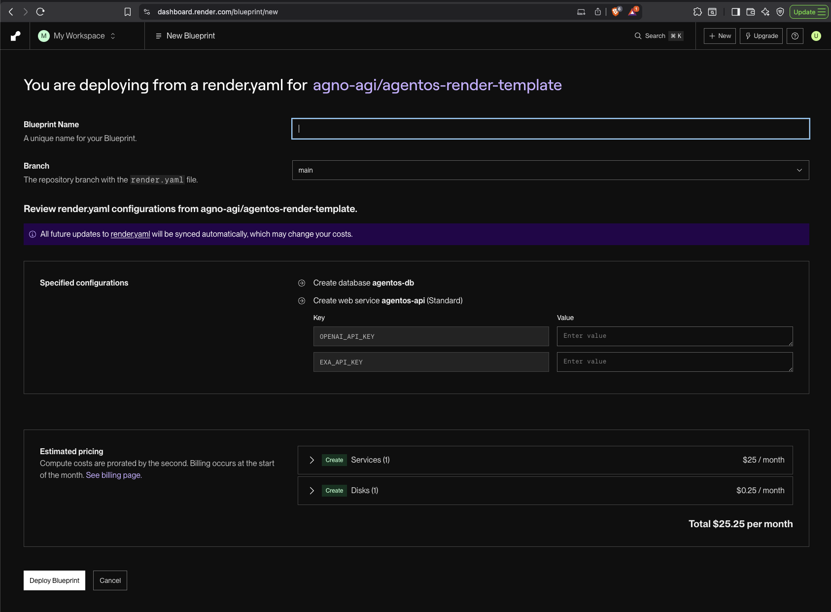
Task: Click the share icon in the toolbar
Action: coord(597,11)
